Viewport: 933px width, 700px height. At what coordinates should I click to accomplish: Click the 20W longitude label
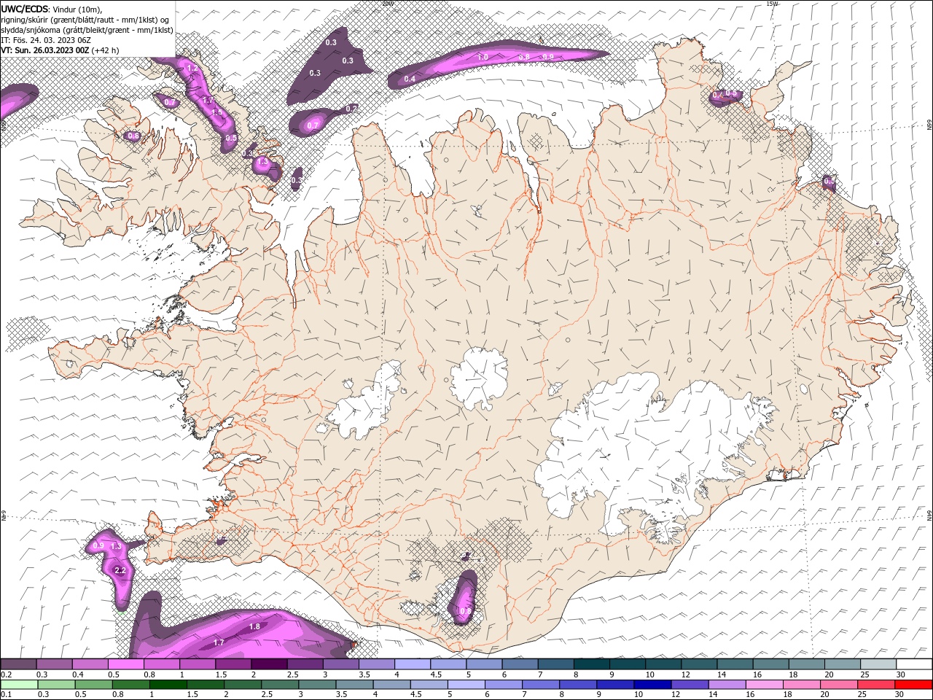(x=387, y=4)
